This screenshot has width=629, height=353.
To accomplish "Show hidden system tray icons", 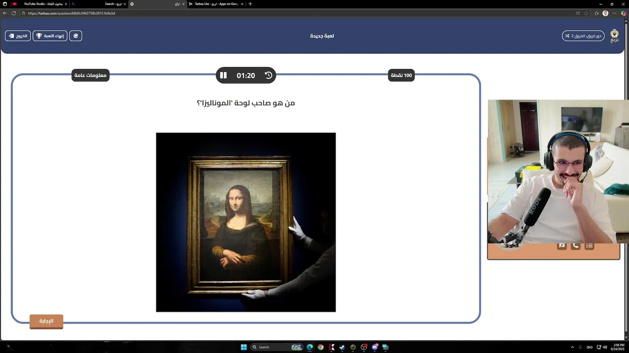I will [x=572, y=347].
